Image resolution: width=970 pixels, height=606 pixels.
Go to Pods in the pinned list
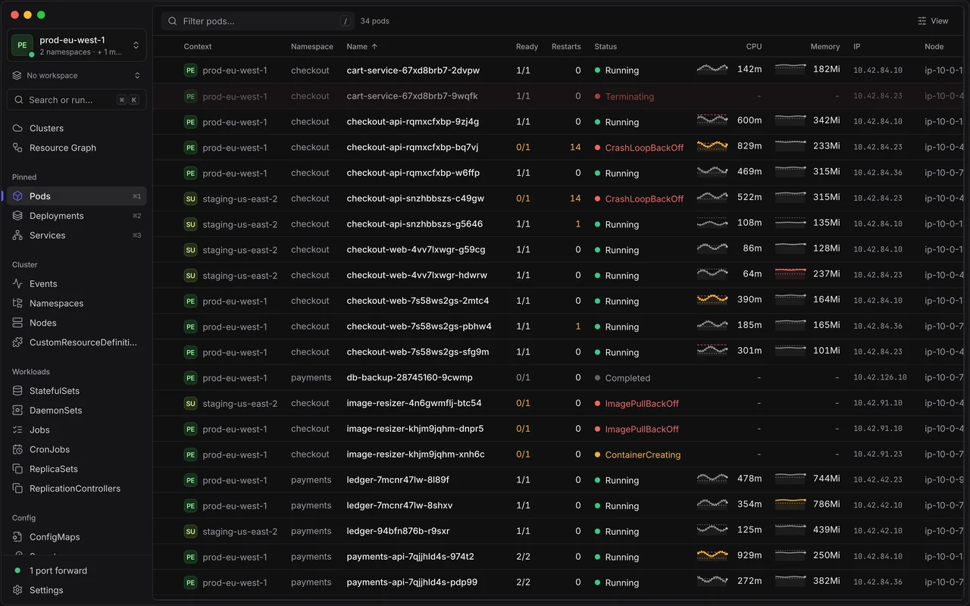point(77,196)
